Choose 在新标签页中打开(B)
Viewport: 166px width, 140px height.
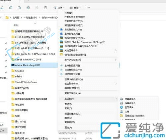click(x=75, y=17)
